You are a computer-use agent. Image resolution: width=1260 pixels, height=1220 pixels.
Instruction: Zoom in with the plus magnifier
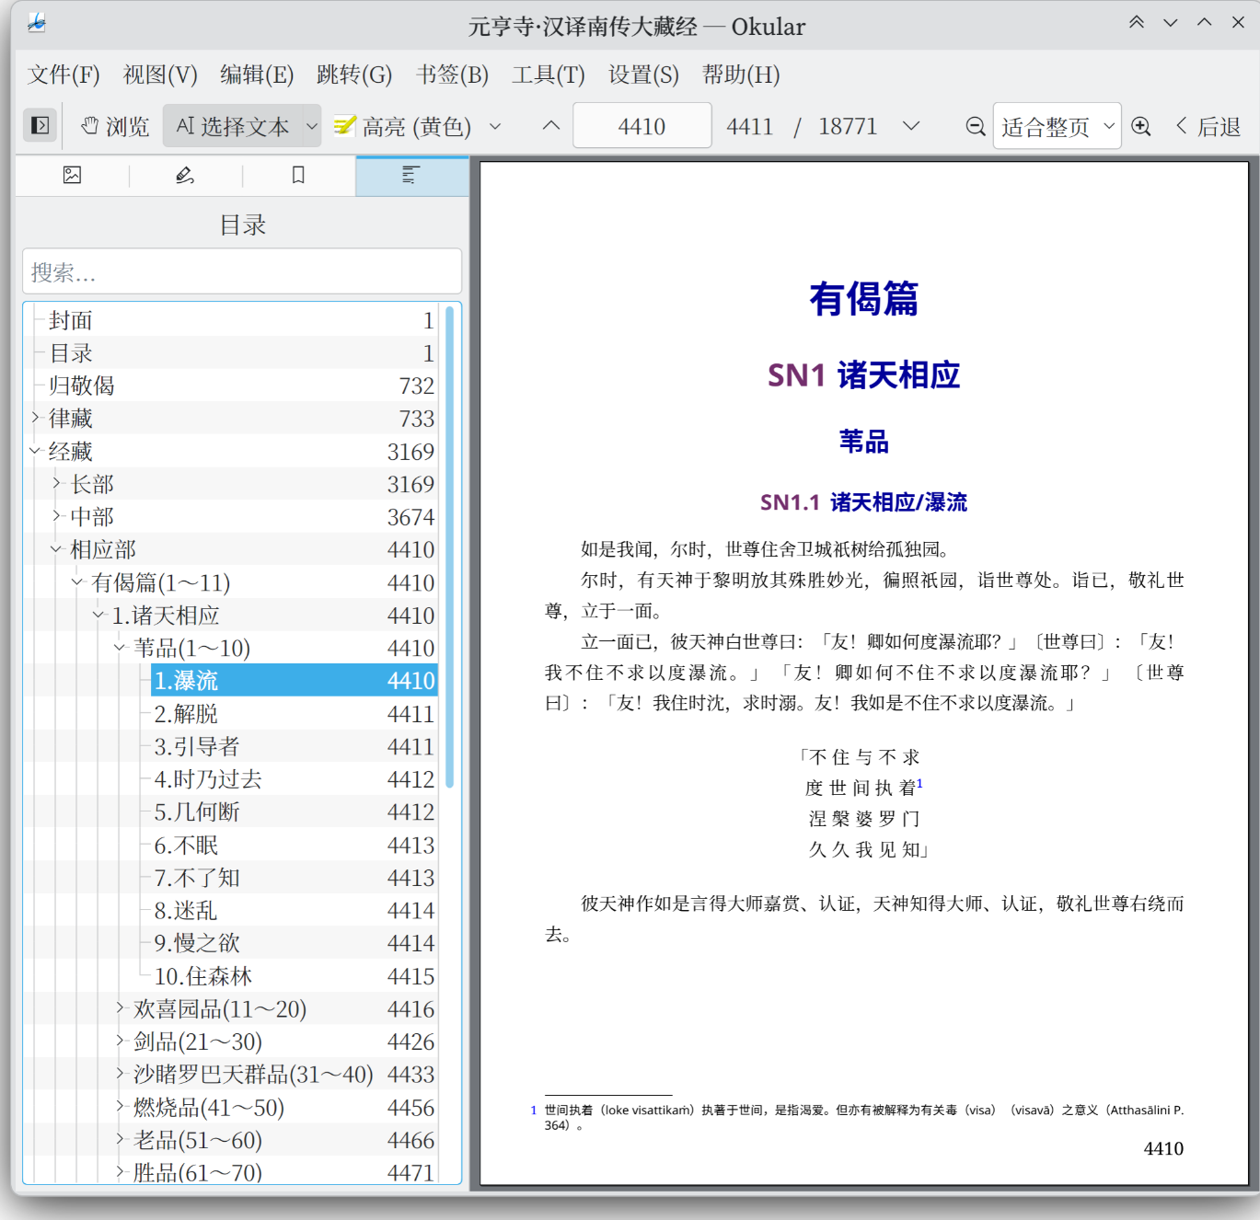click(x=1141, y=126)
